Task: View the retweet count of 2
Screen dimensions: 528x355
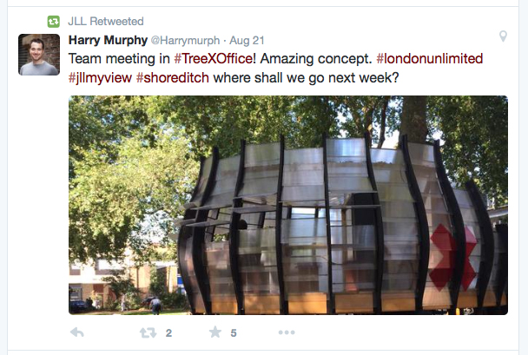Action: point(168,333)
